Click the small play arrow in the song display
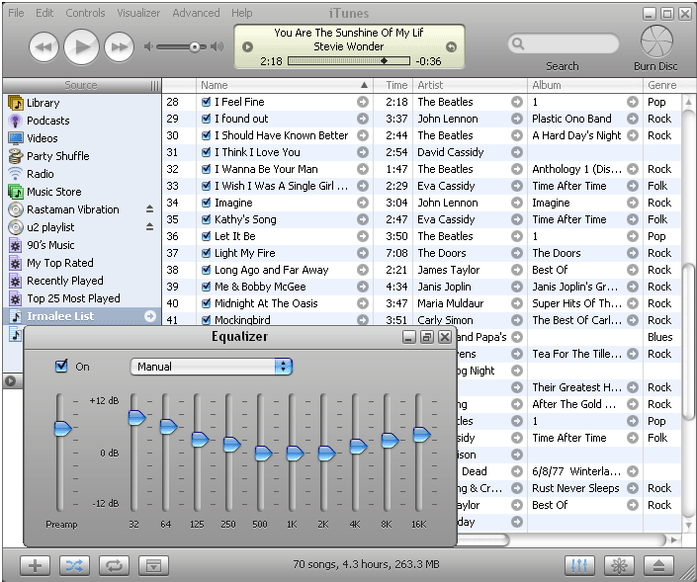The height and width of the screenshot is (582, 697). coord(247,46)
